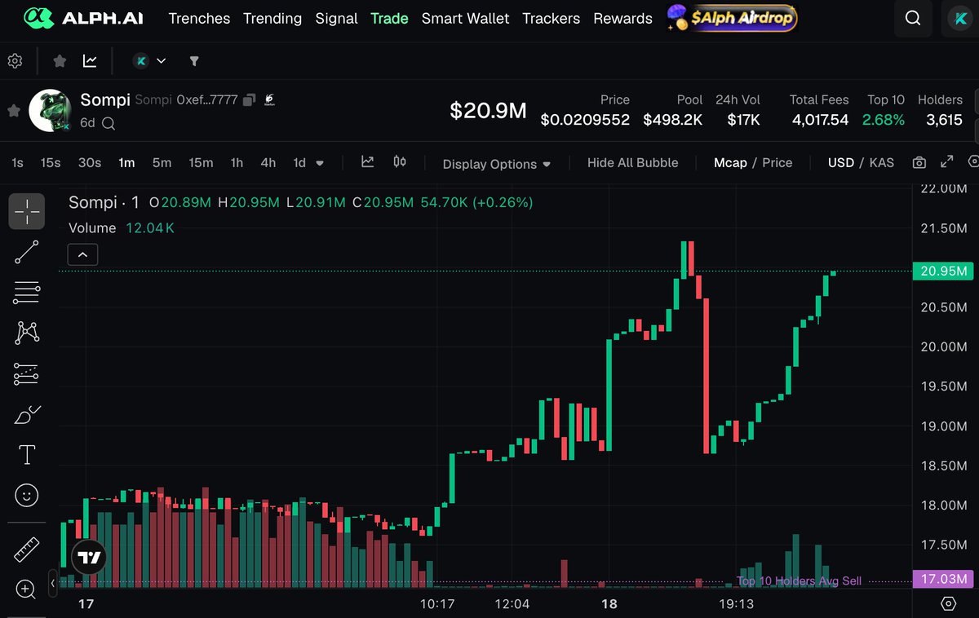Open the filter funnel icon

[194, 61]
